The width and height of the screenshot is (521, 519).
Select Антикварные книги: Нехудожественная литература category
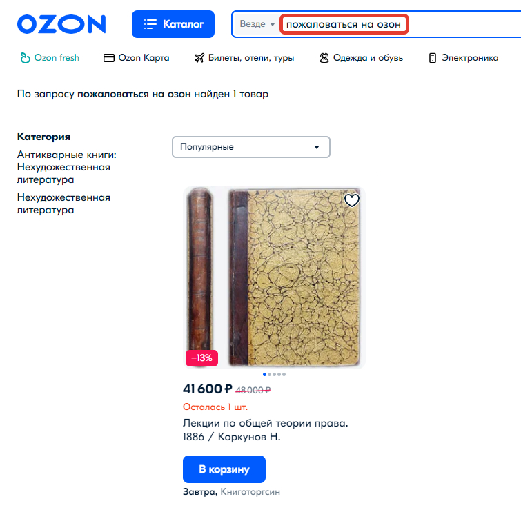point(67,167)
